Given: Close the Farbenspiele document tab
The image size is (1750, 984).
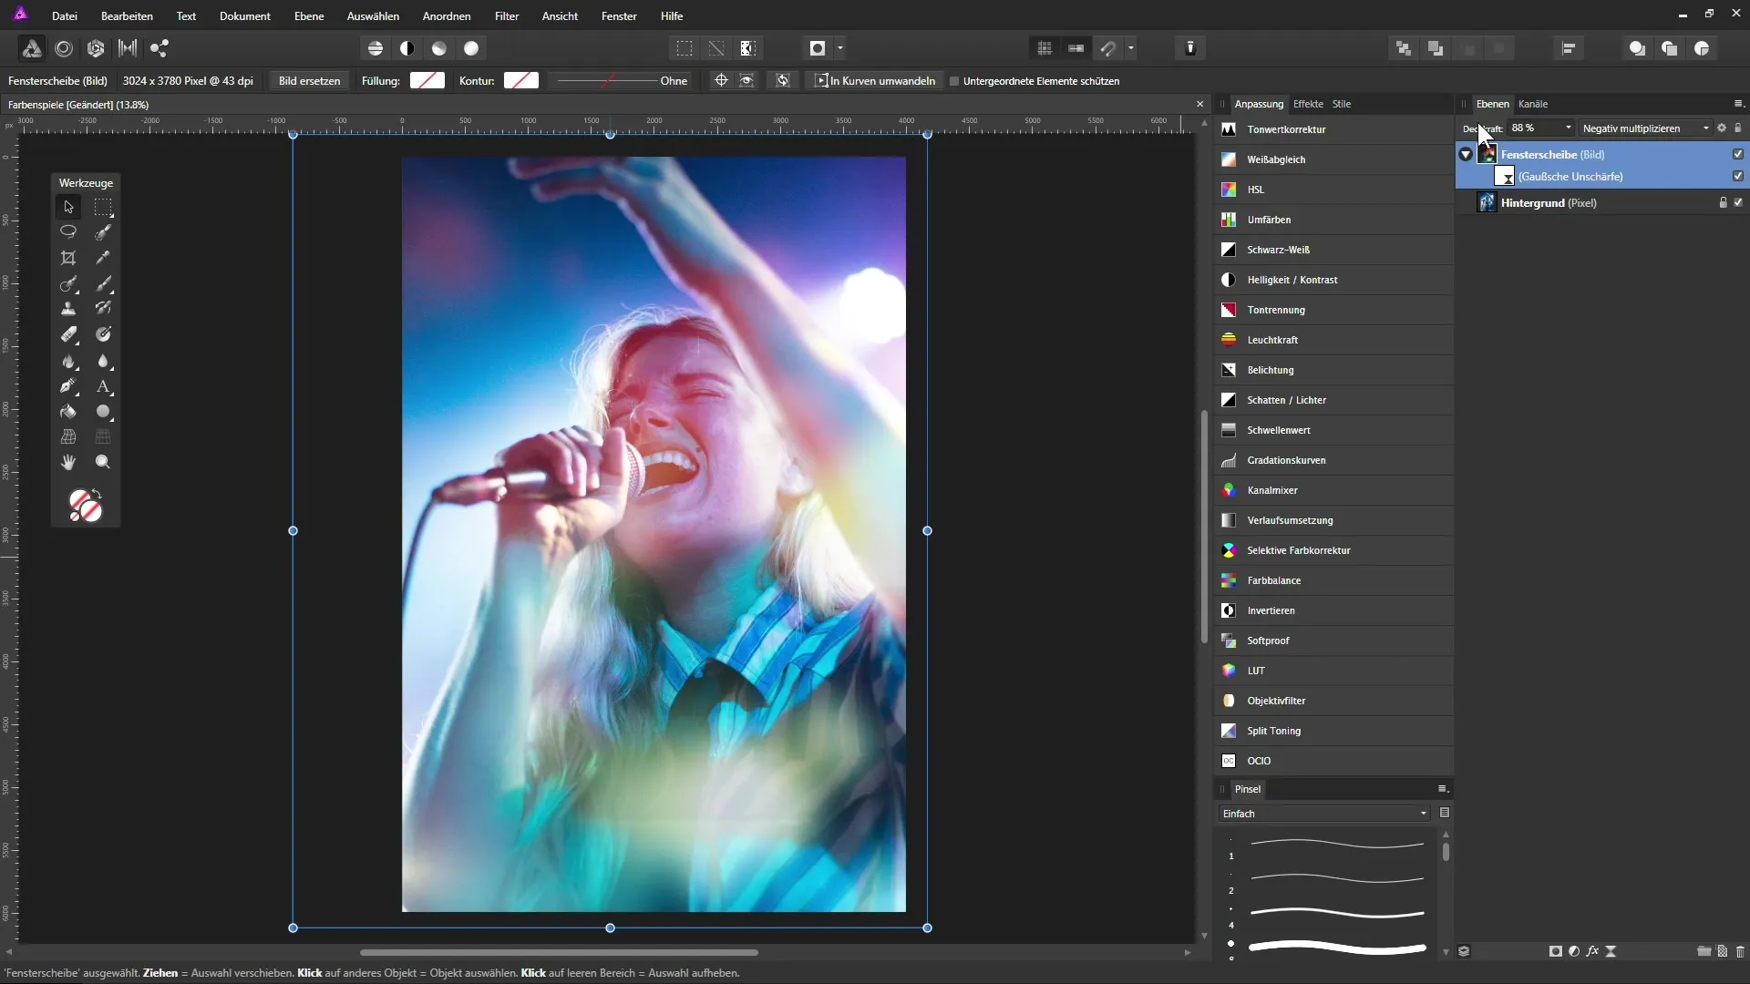Looking at the screenshot, I should (x=1199, y=105).
